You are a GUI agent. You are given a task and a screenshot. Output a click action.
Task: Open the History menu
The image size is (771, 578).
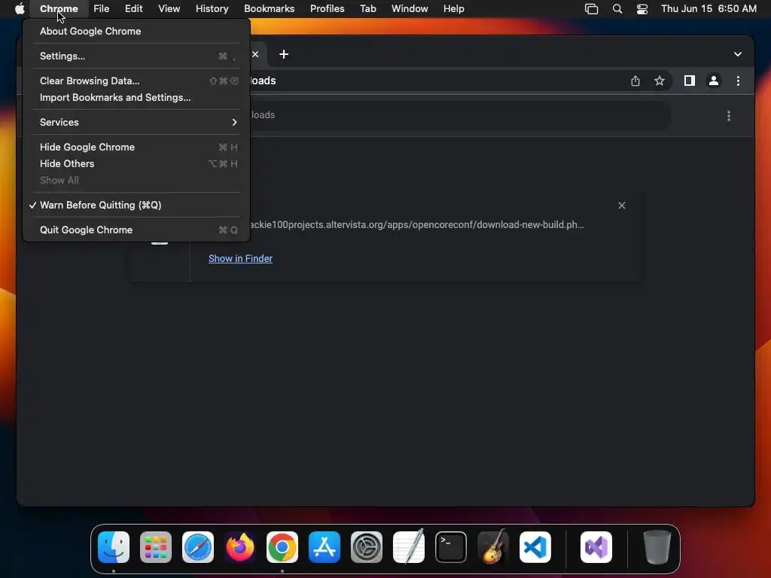(x=212, y=9)
